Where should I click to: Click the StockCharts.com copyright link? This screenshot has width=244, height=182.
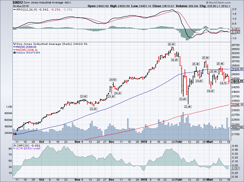pyautogui.click(x=230, y=2)
